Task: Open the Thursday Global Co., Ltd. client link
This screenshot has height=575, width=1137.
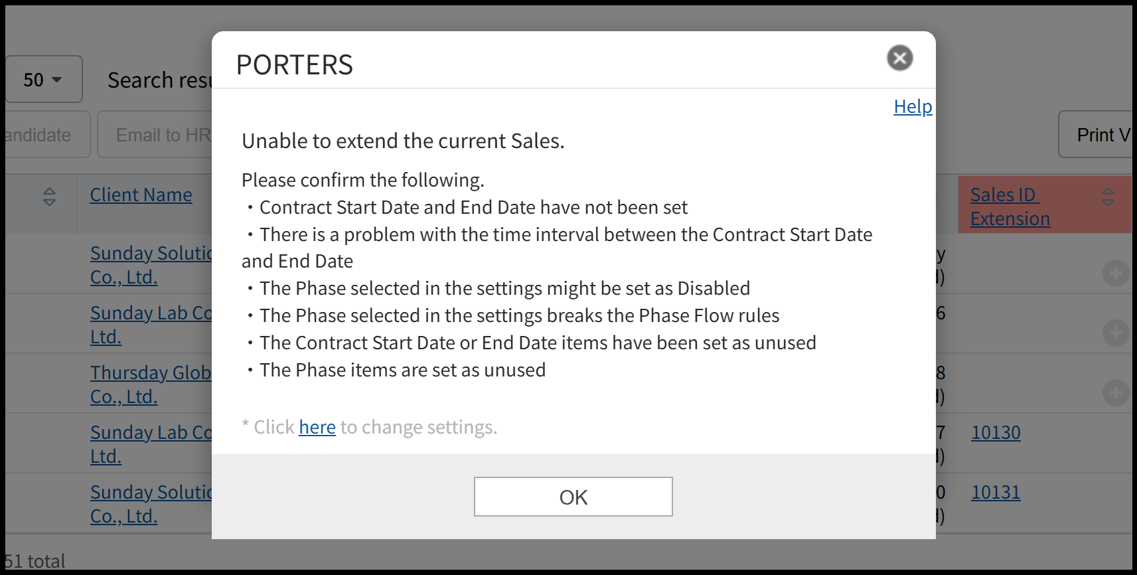Action: coord(150,373)
